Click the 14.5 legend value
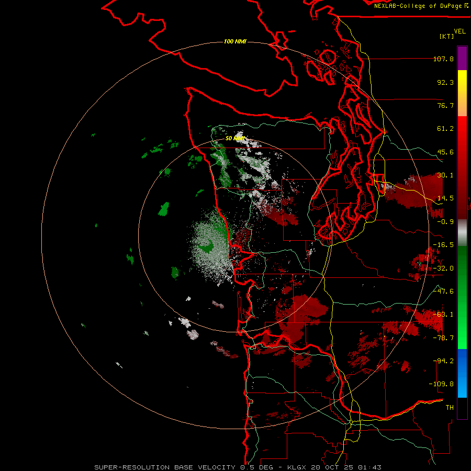The height and width of the screenshot is (471, 471). click(x=445, y=198)
